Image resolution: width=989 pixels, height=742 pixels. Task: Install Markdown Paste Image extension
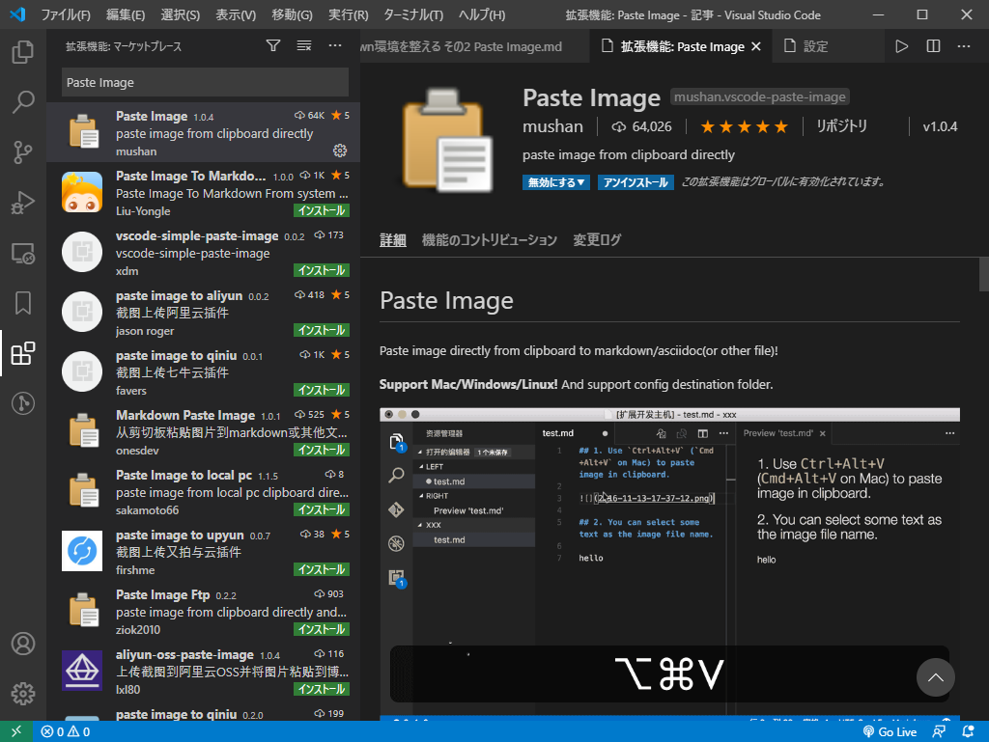pyautogui.click(x=322, y=450)
